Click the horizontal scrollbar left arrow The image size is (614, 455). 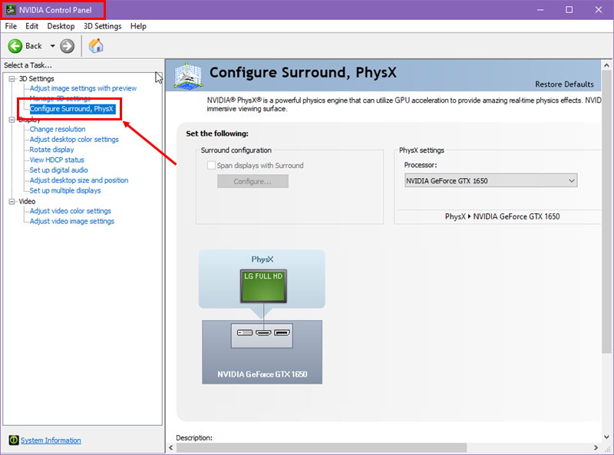pyautogui.click(x=170, y=447)
